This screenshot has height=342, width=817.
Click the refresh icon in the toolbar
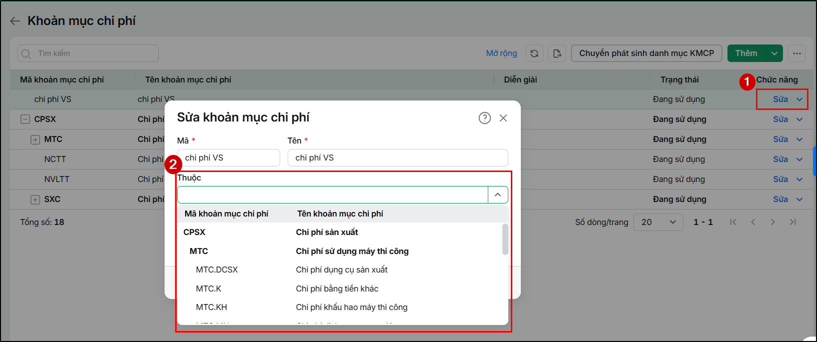(534, 53)
